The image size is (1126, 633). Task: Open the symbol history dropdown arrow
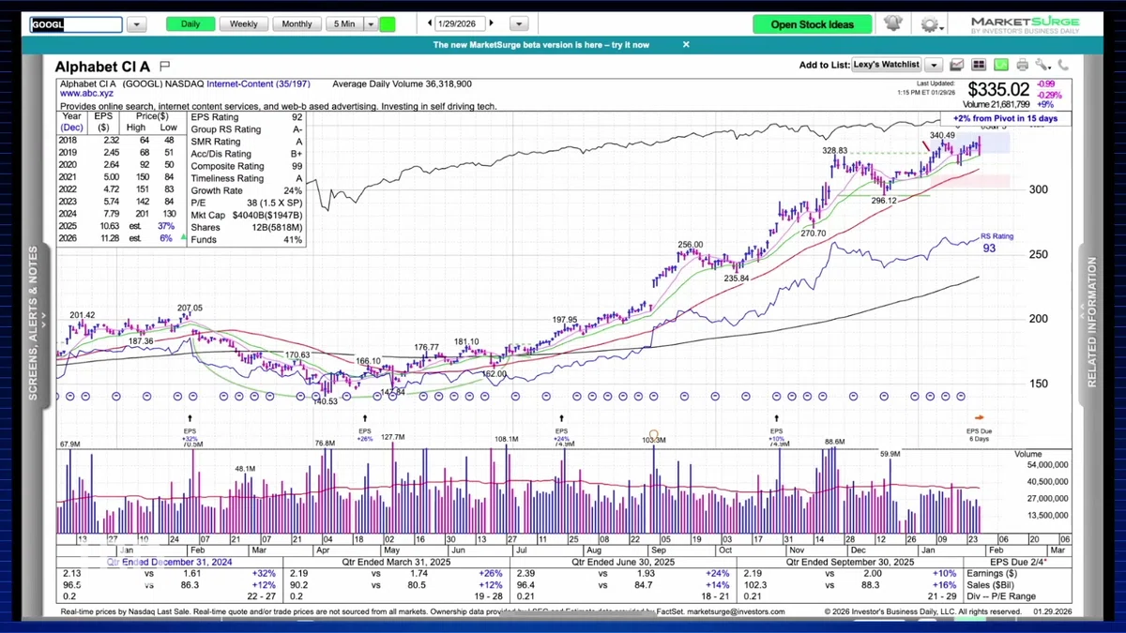pyautogui.click(x=136, y=24)
